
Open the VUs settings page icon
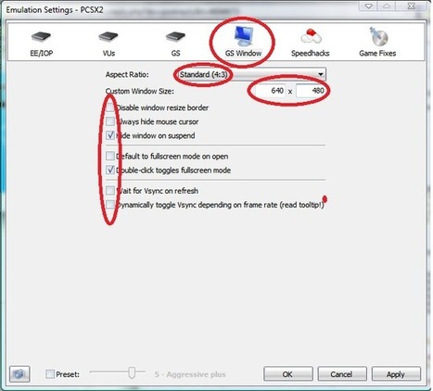pyautogui.click(x=108, y=36)
